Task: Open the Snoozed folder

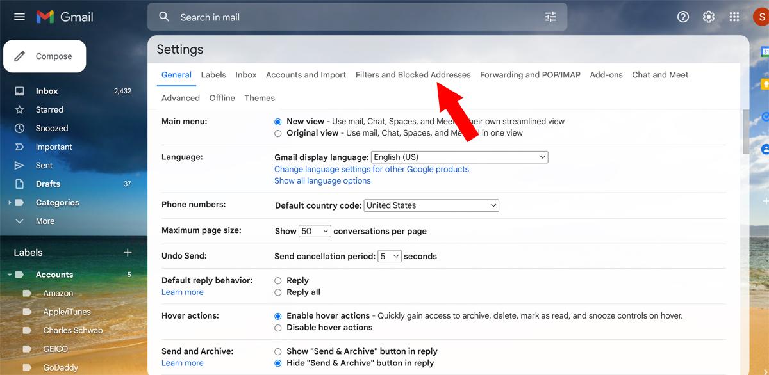Action: click(51, 128)
